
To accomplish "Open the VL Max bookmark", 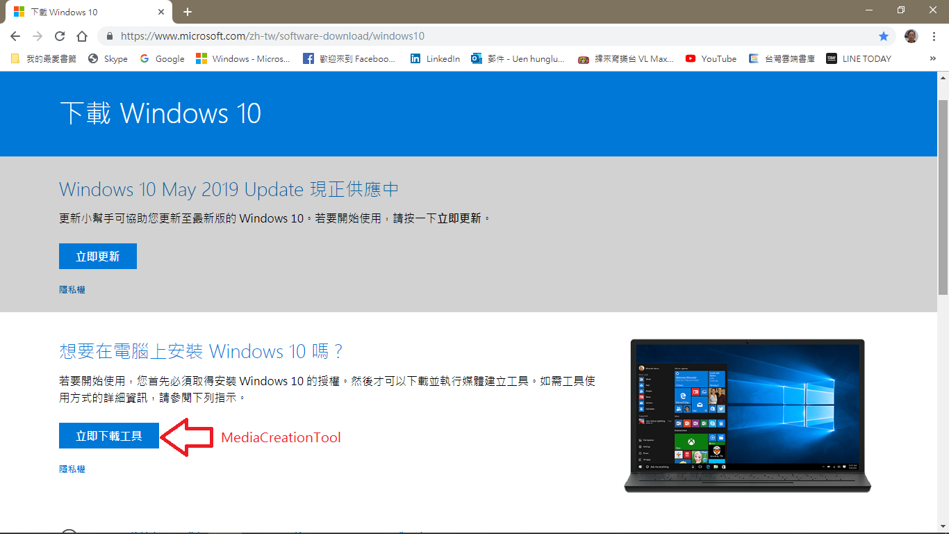I will point(626,58).
